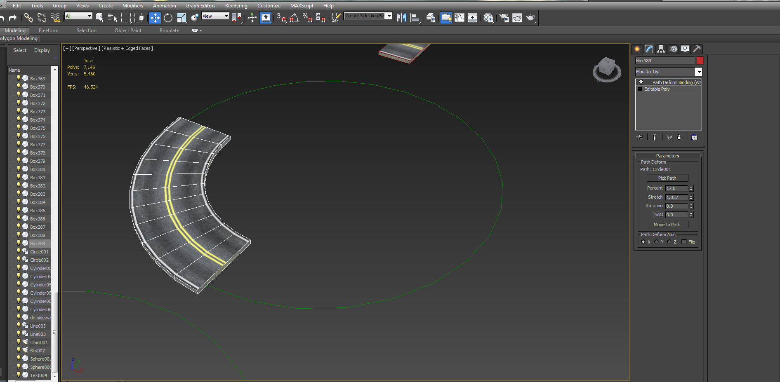This screenshot has width=780, height=382.
Task: Enable the Flip checkbox for deform axis
Action: pos(684,242)
